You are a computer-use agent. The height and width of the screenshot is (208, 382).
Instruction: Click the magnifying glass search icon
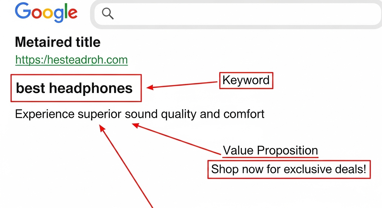click(108, 13)
